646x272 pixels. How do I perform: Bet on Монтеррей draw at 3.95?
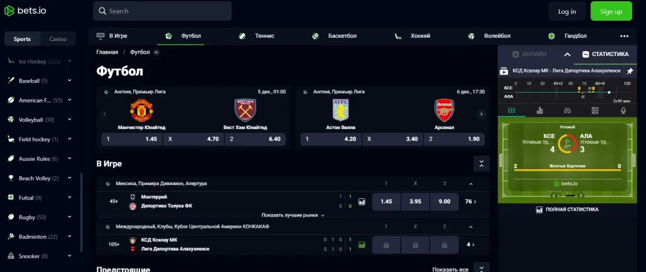coord(415,201)
